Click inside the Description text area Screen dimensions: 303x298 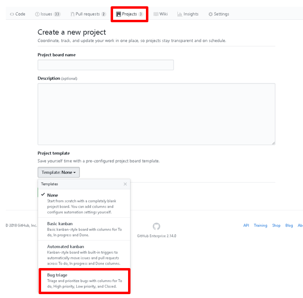point(157,114)
